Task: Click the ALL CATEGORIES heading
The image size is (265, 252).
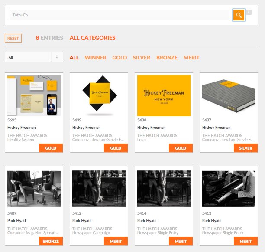Action: (92, 38)
